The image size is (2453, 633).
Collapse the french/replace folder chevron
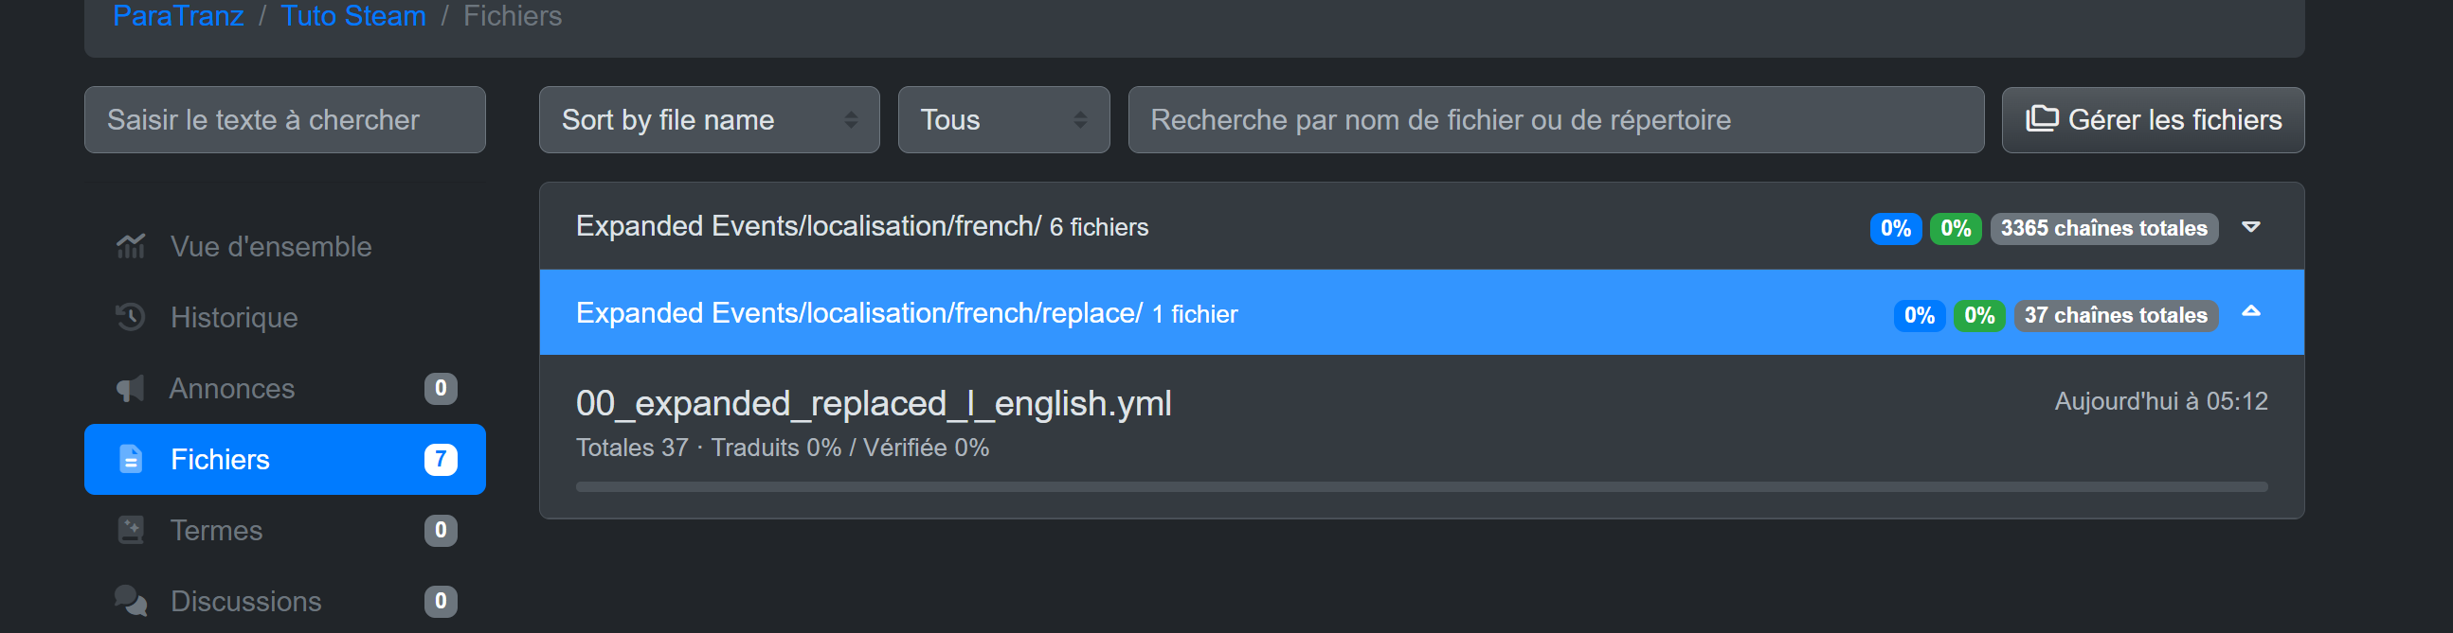pyautogui.click(x=2251, y=311)
